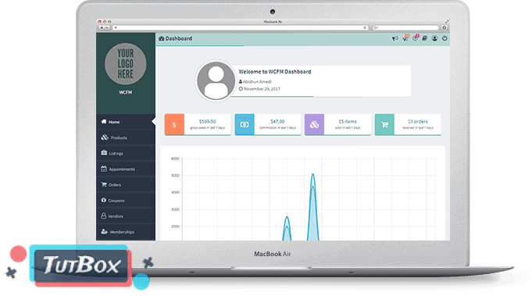Click the Your Logo Here image
This screenshot has width=532, height=296.
tap(126, 64)
